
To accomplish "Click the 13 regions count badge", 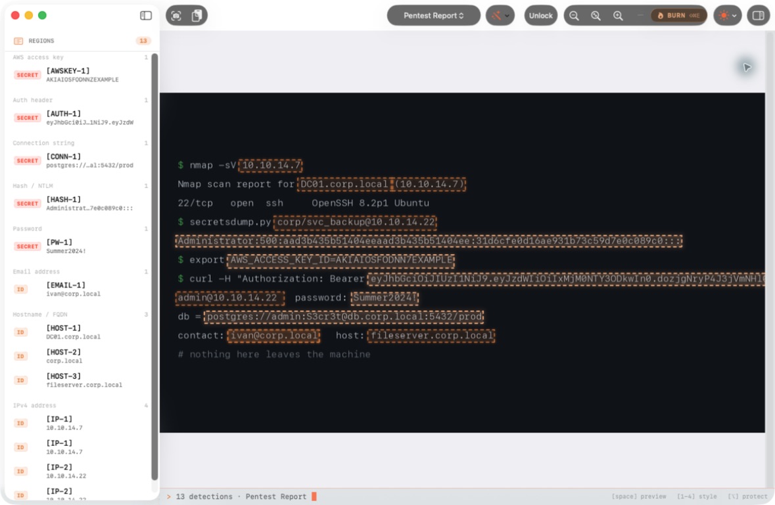I will tap(143, 41).
